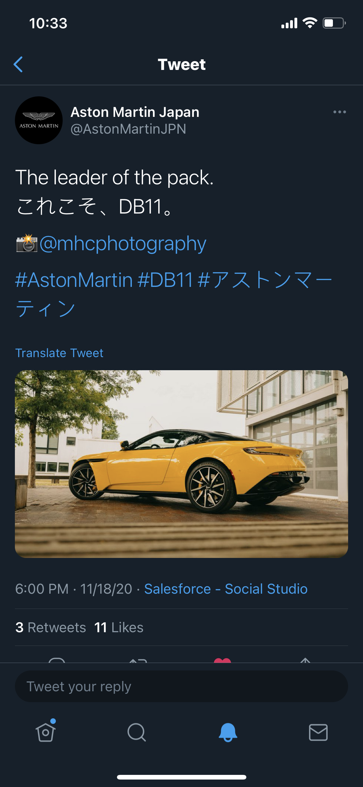View the 11 Likes list
The image size is (363, 787).
(119, 627)
